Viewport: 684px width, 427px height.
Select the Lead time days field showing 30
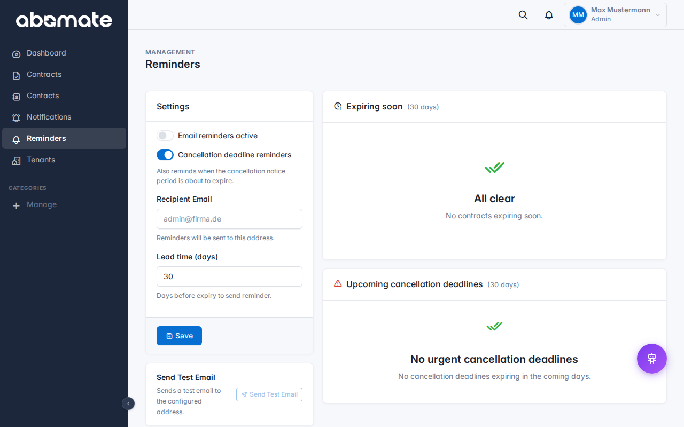pyautogui.click(x=229, y=276)
